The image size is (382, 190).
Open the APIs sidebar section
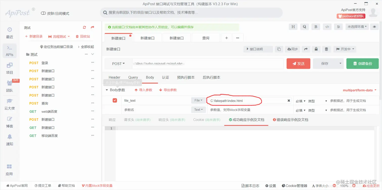pos(10,51)
